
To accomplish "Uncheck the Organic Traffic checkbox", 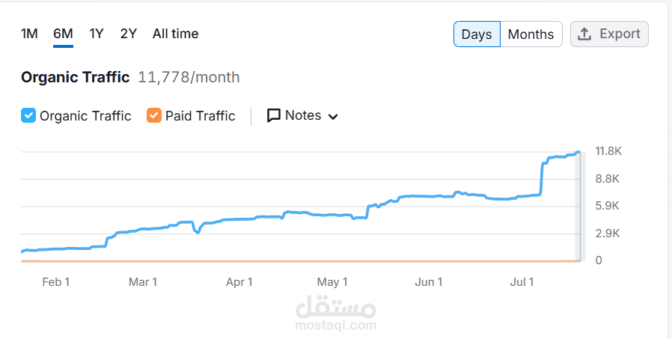I will pyautogui.click(x=28, y=115).
